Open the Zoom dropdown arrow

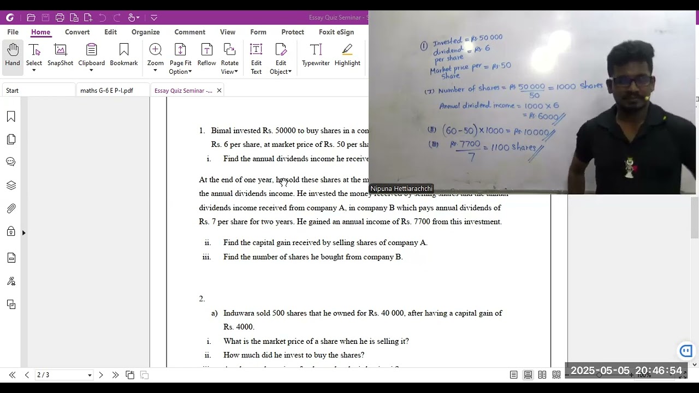155,71
